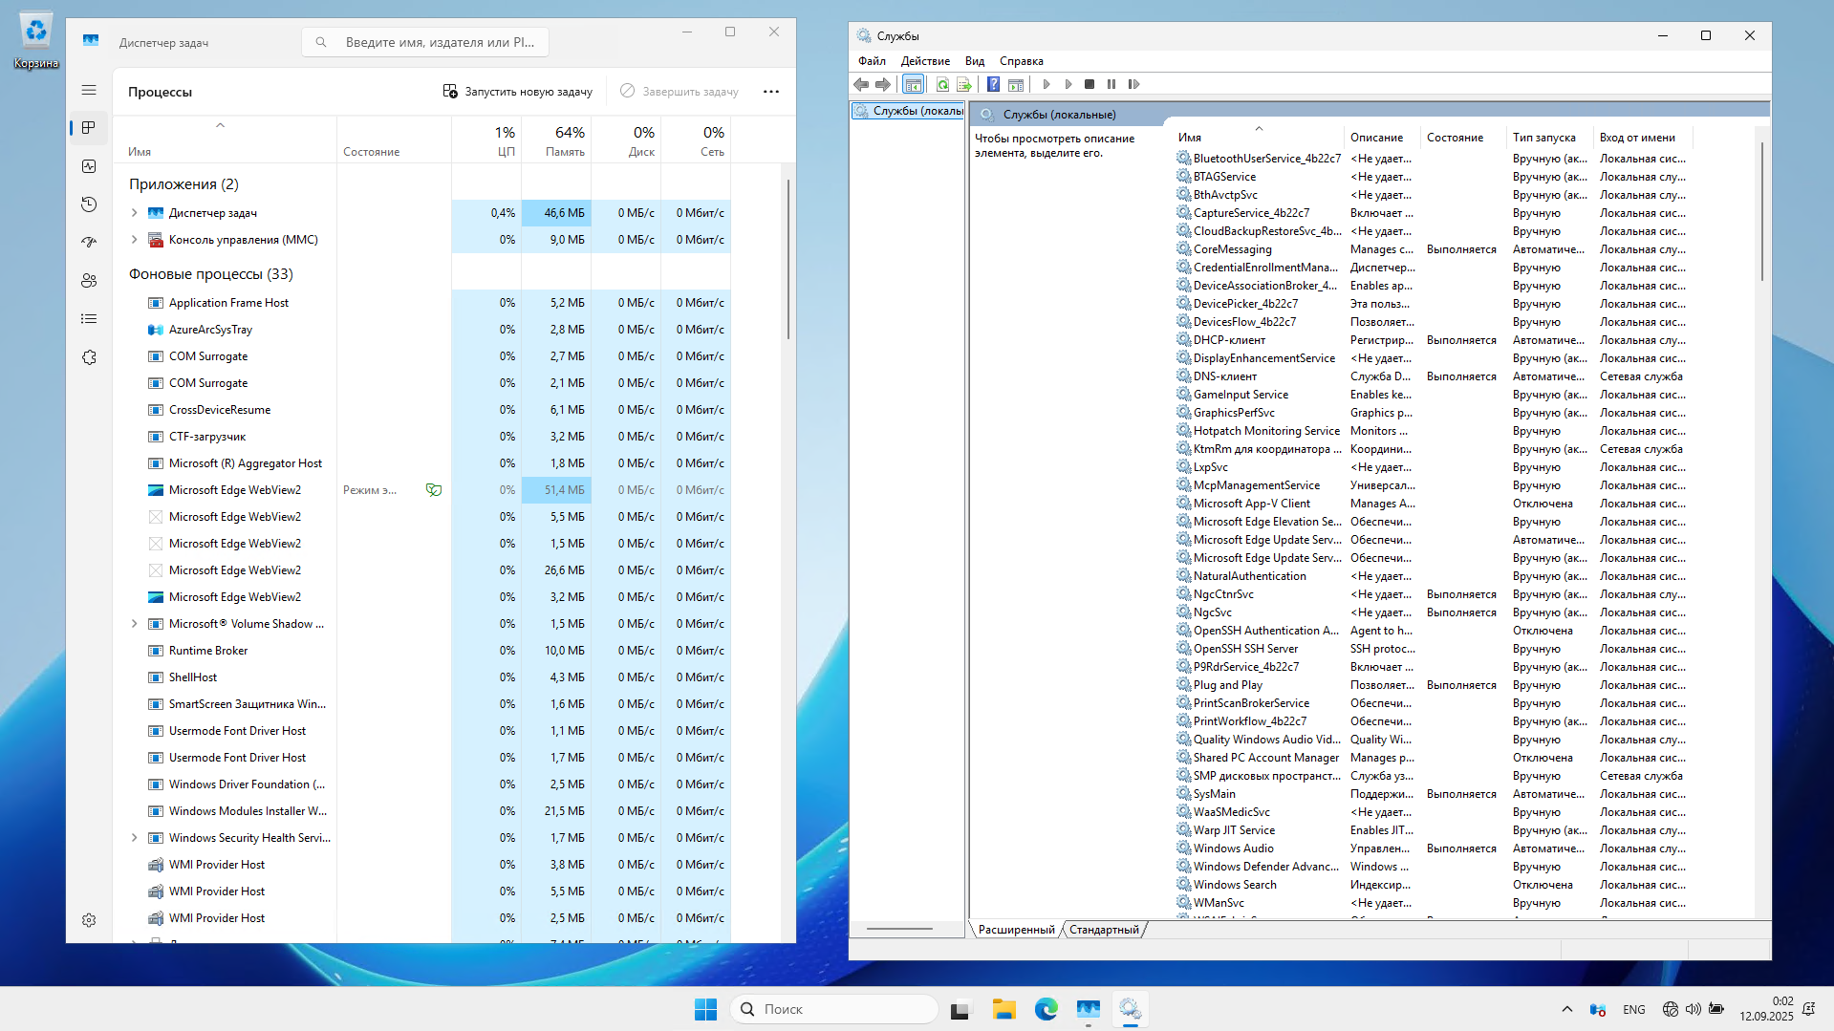1834x1031 pixels.
Task: Open Microsoft Edge from taskbar
Action: pyautogui.click(x=1046, y=1009)
